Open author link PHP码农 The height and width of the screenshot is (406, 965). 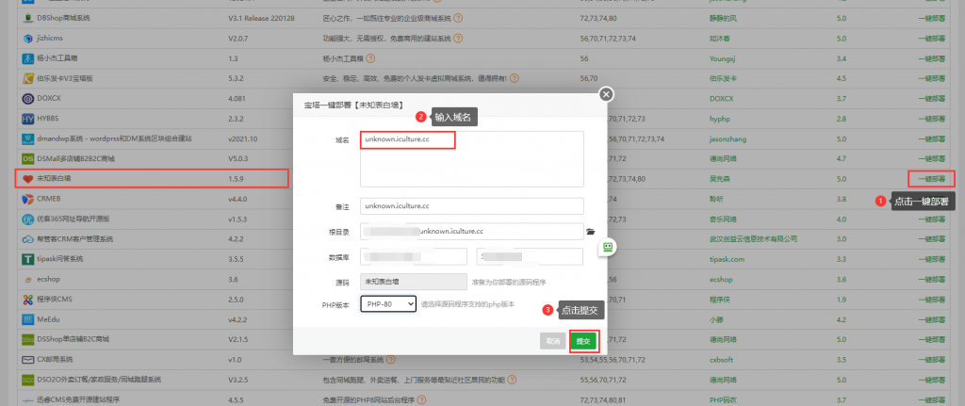(722, 399)
